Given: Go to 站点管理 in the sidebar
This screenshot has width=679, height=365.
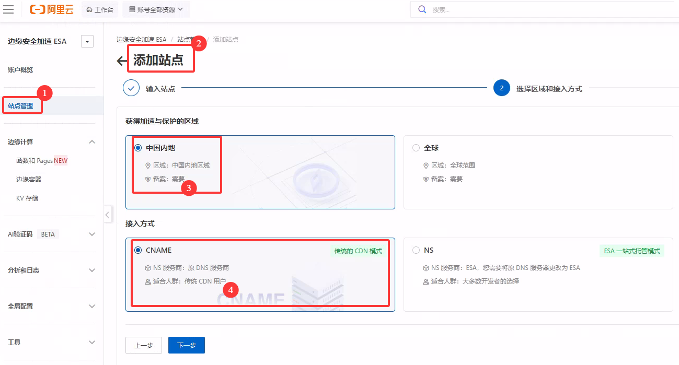Looking at the screenshot, I should click(21, 106).
